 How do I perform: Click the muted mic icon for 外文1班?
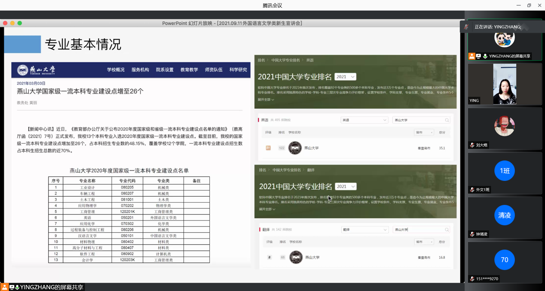click(x=472, y=190)
